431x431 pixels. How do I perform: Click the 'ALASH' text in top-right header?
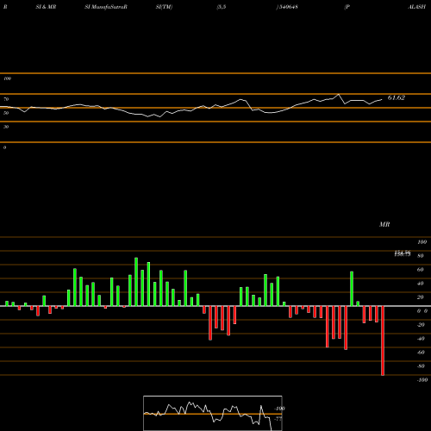tap(416, 7)
